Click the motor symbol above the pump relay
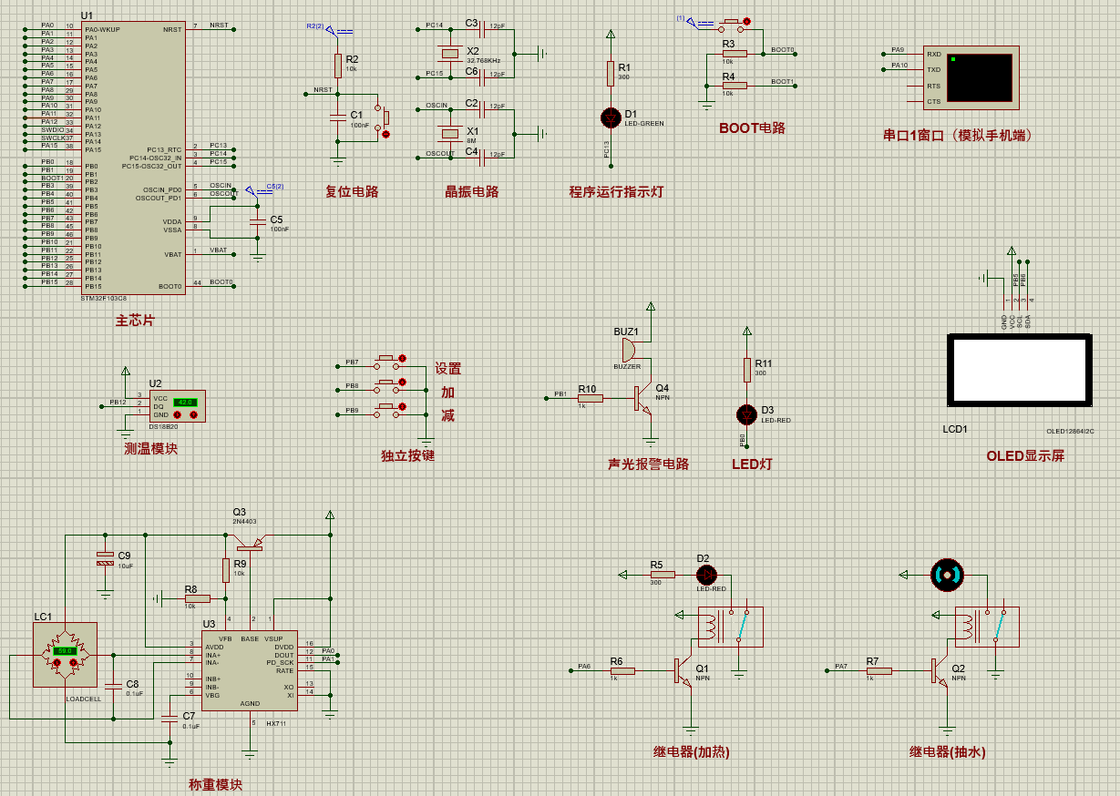 (946, 574)
